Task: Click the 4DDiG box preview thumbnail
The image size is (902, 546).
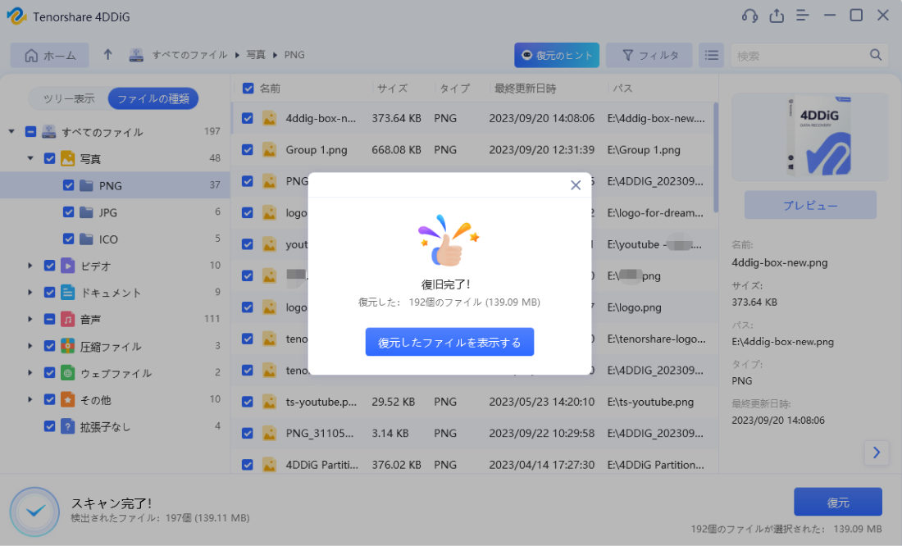Action: 810,137
